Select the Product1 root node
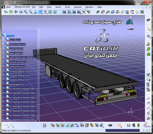This screenshot has width=153, height=134. 10,36
